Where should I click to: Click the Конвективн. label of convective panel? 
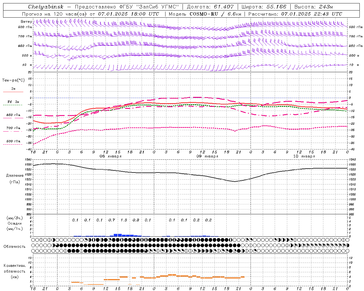coord(15,266)
